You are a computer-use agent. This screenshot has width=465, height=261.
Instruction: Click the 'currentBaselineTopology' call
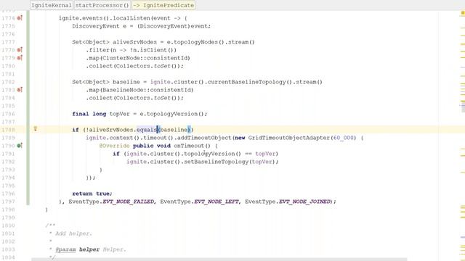tap(247, 82)
